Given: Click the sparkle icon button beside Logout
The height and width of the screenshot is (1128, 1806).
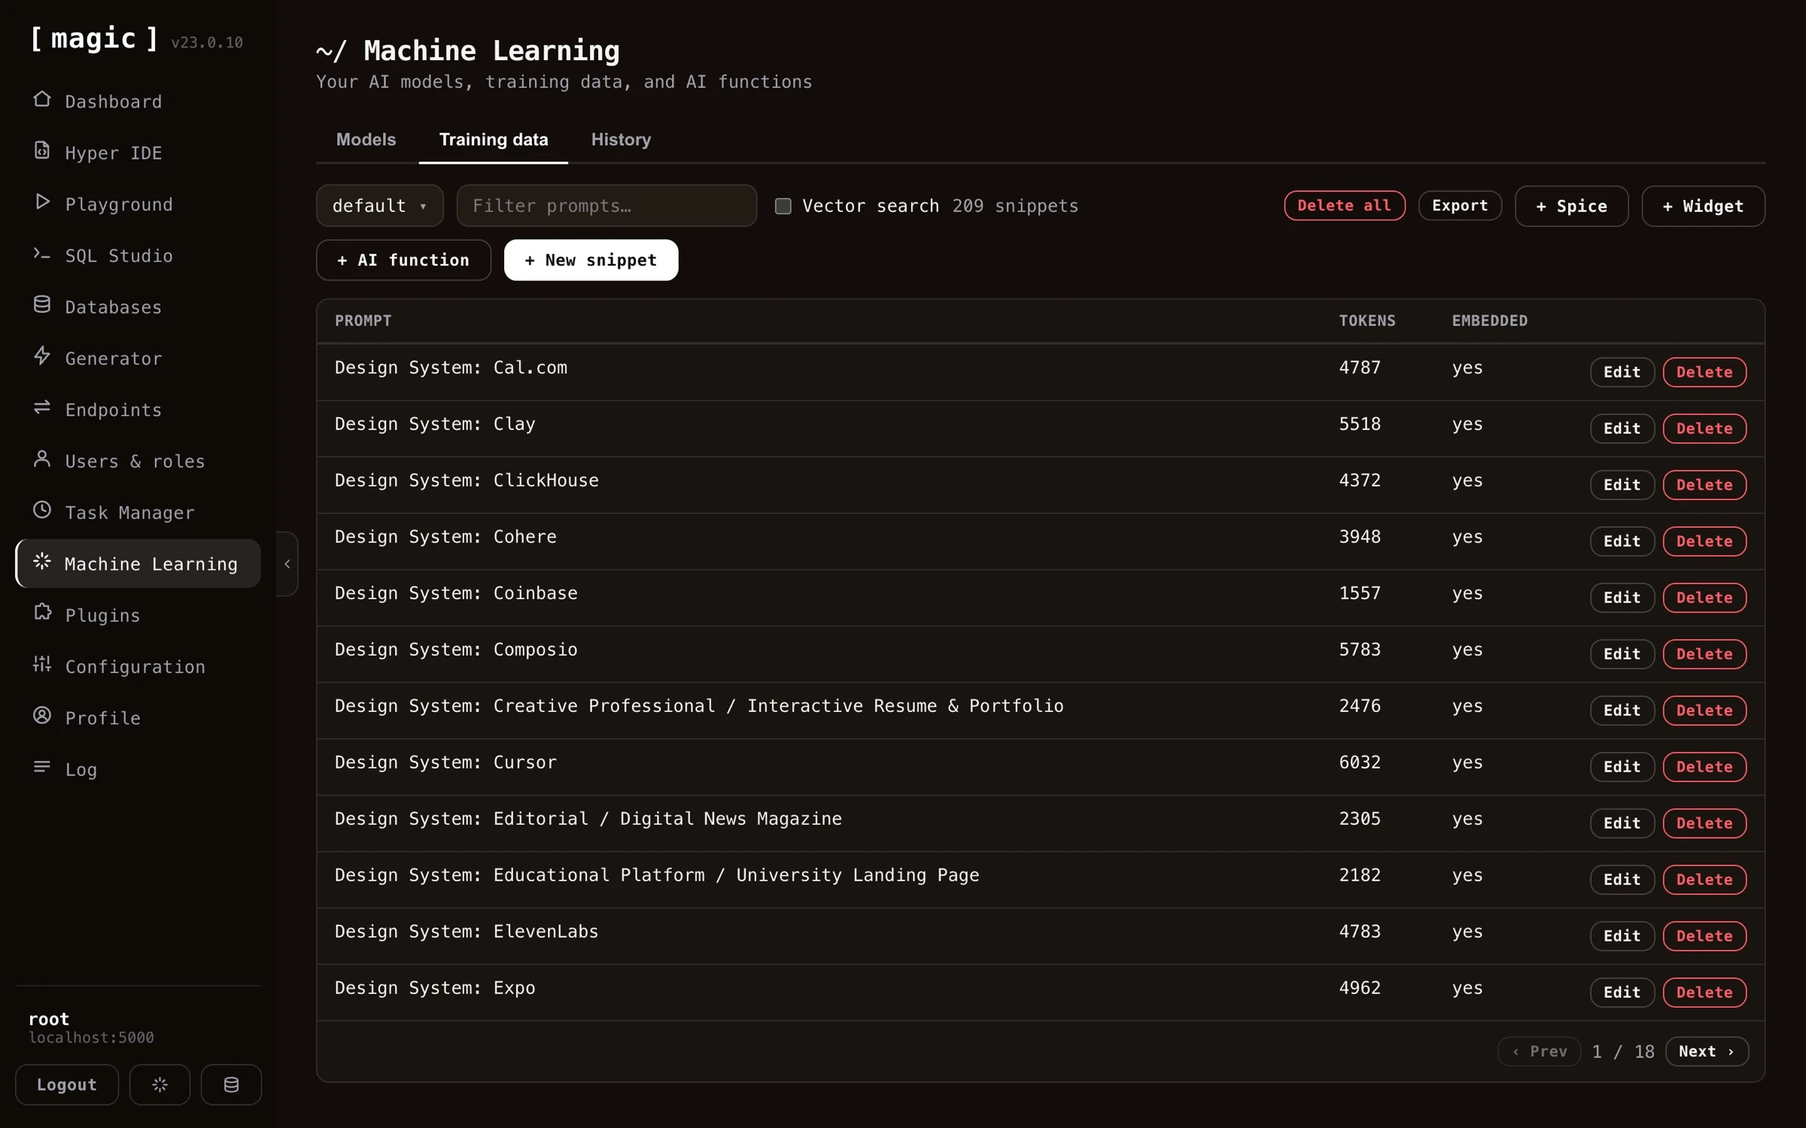Looking at the screenshot, I should pyautogui.click(x=160, y=1084).
